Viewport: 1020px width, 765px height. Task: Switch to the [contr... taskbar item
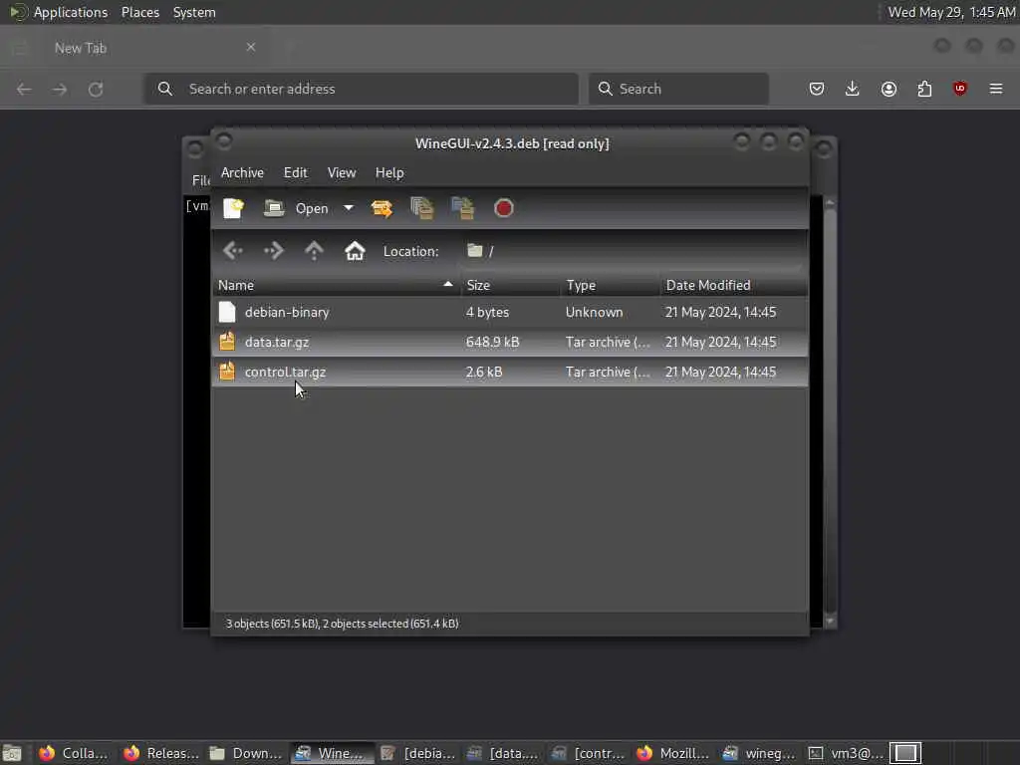point(589,753)
